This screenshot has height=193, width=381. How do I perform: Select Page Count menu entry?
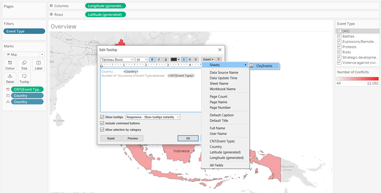(x=218, y=96)
